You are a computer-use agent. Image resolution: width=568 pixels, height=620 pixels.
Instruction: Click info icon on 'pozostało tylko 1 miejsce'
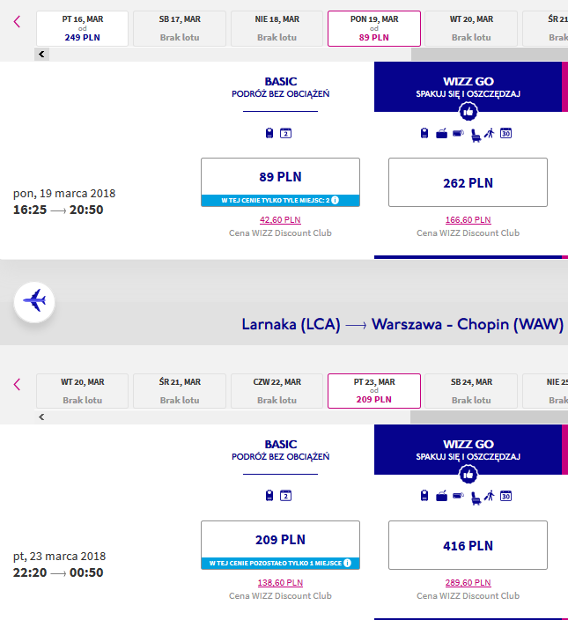pyautogui.click(x=347, y=563)
